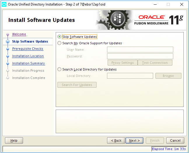Screen dimensions: 189x153
Task: Select Skip Software Updates radio button
Action: pos(59,37)
